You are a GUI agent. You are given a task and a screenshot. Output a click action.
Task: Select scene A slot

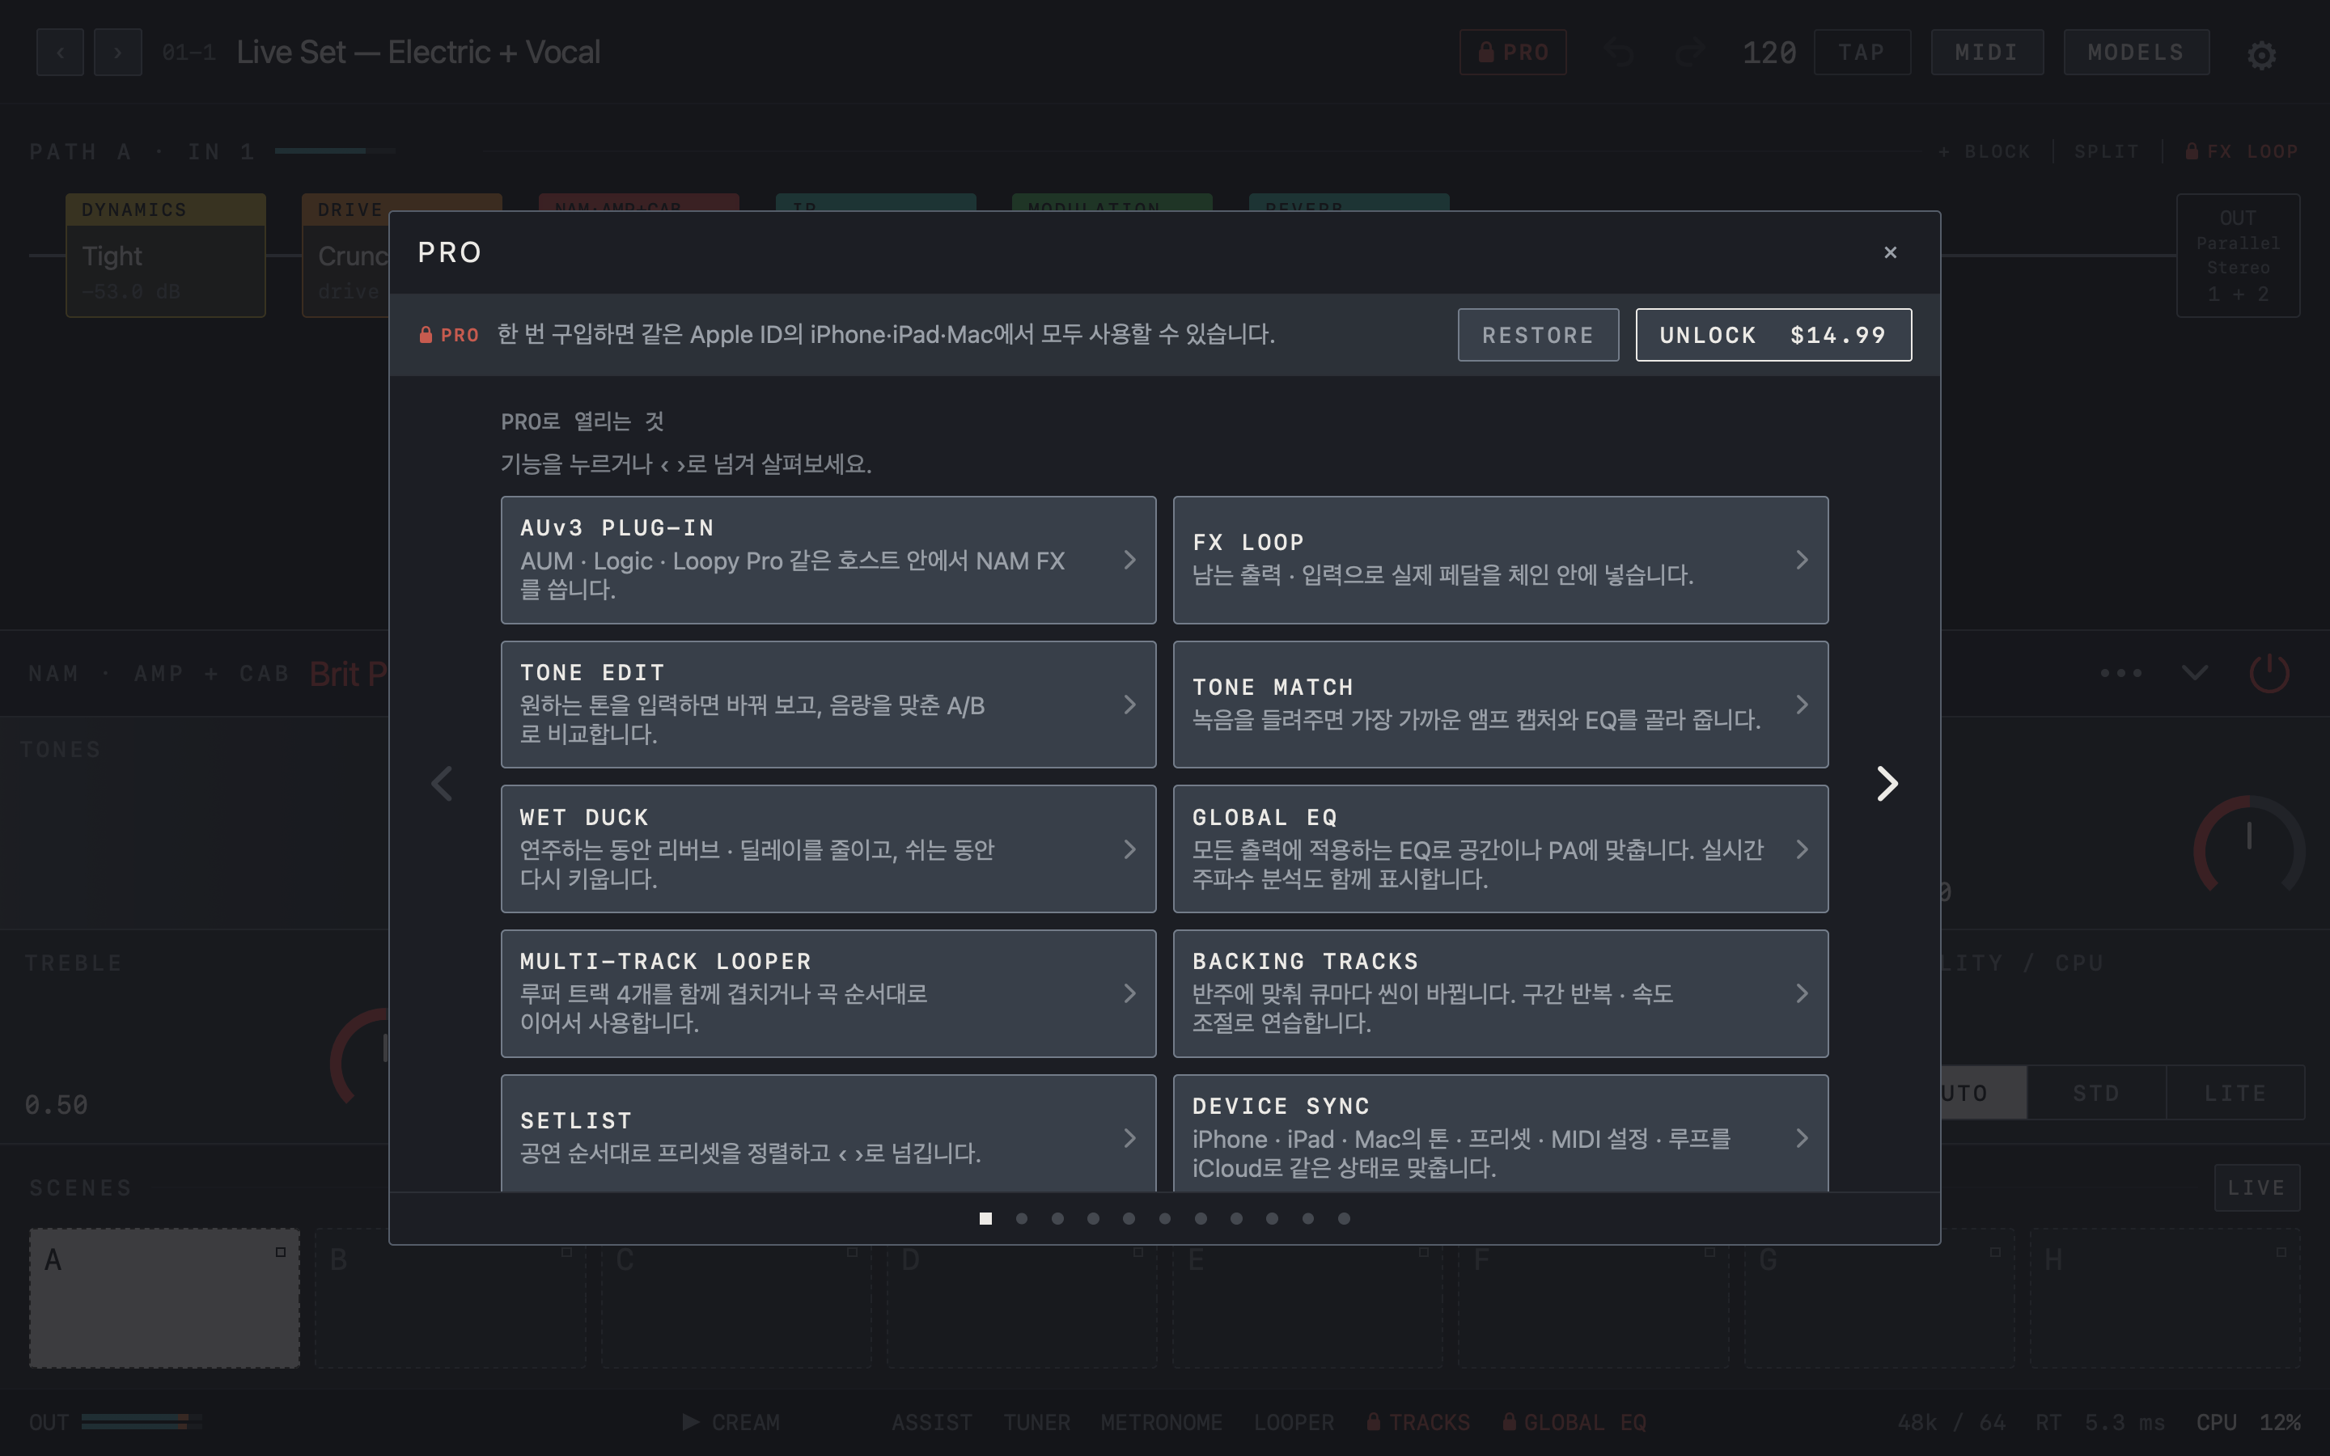tap(165, 1297)
